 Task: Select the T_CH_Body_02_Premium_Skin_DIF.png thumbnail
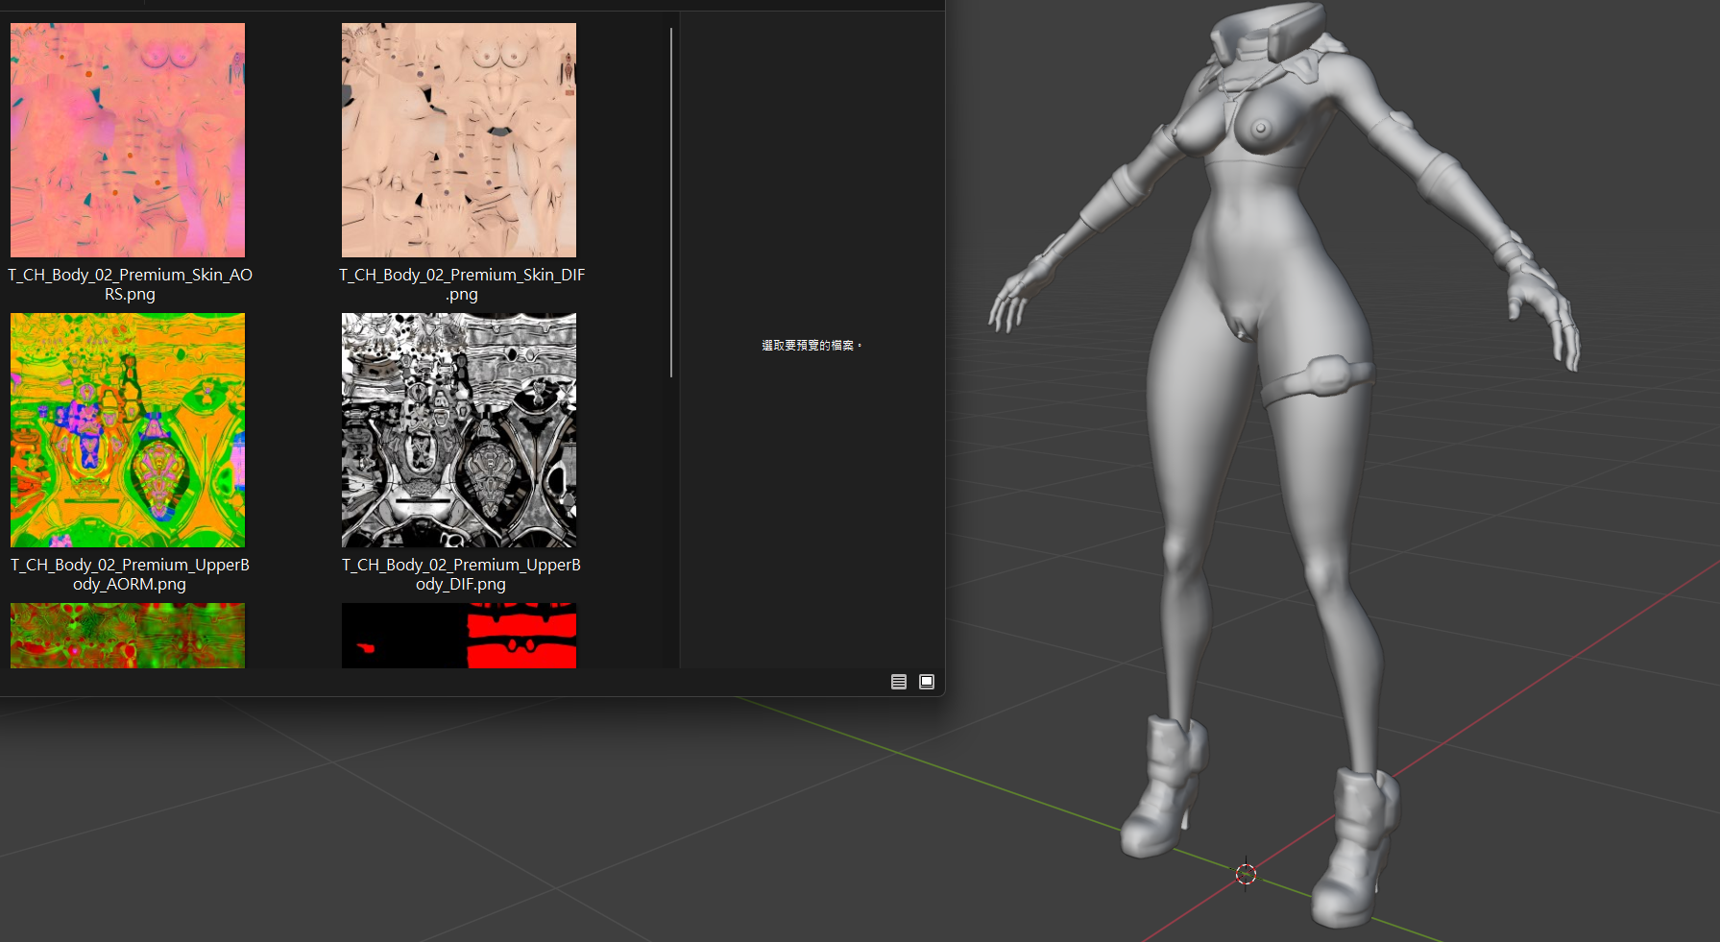pyautogui.click(x=459, y=140)
